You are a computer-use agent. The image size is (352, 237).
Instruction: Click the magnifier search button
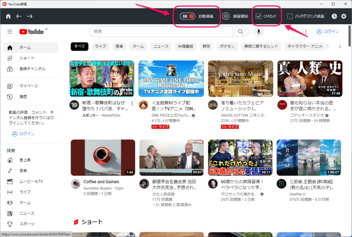(240, 32)
